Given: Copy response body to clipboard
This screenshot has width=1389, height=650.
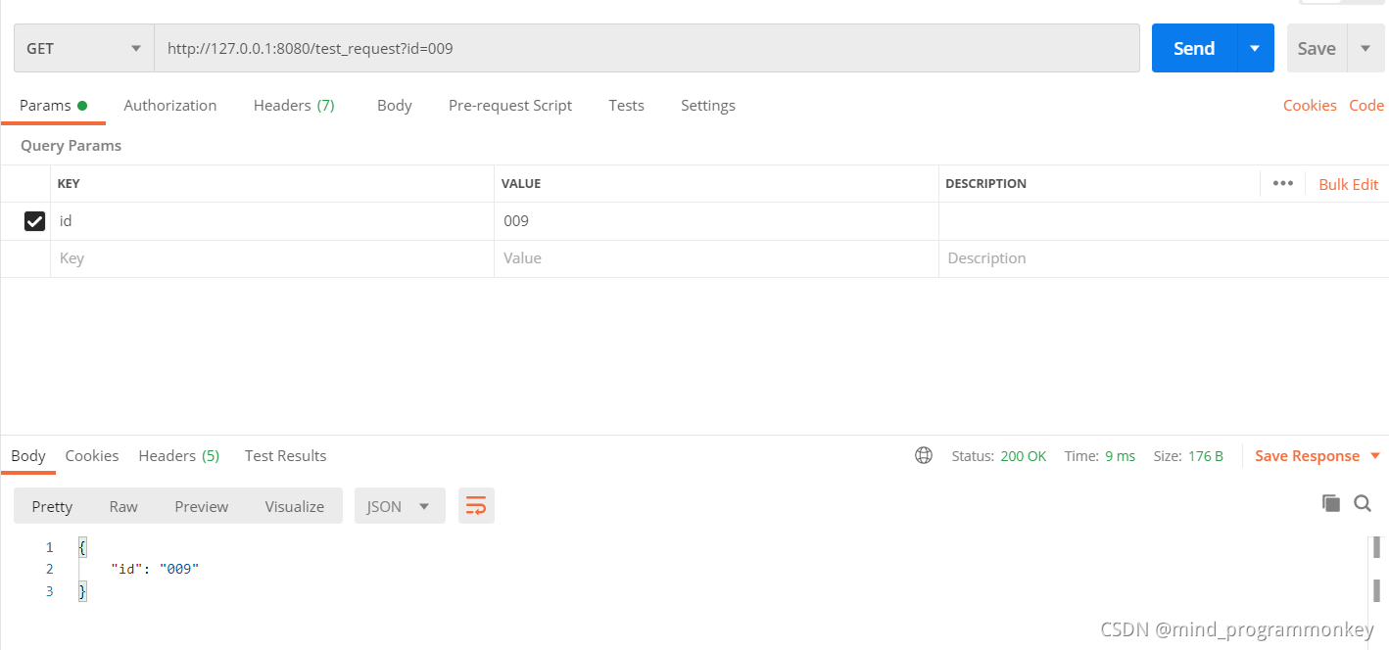Looking at the screenshot, I should pyautogui.click(x=1330, y=503).
